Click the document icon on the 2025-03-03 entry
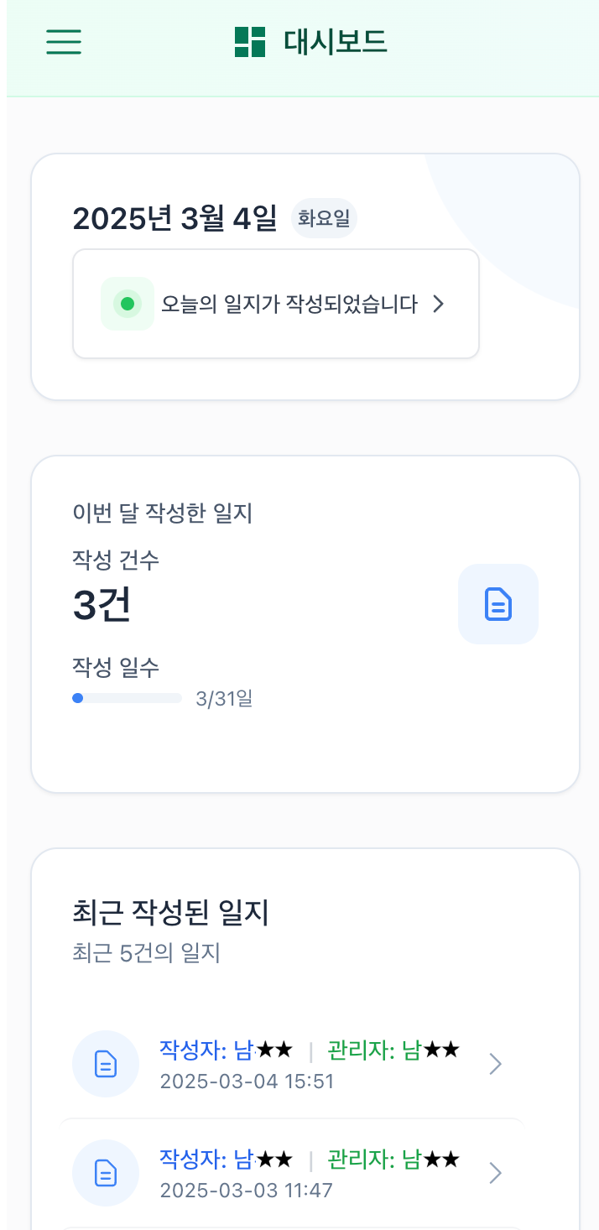The height and width of the screenshot is (1230, 599). (105, 1172)
